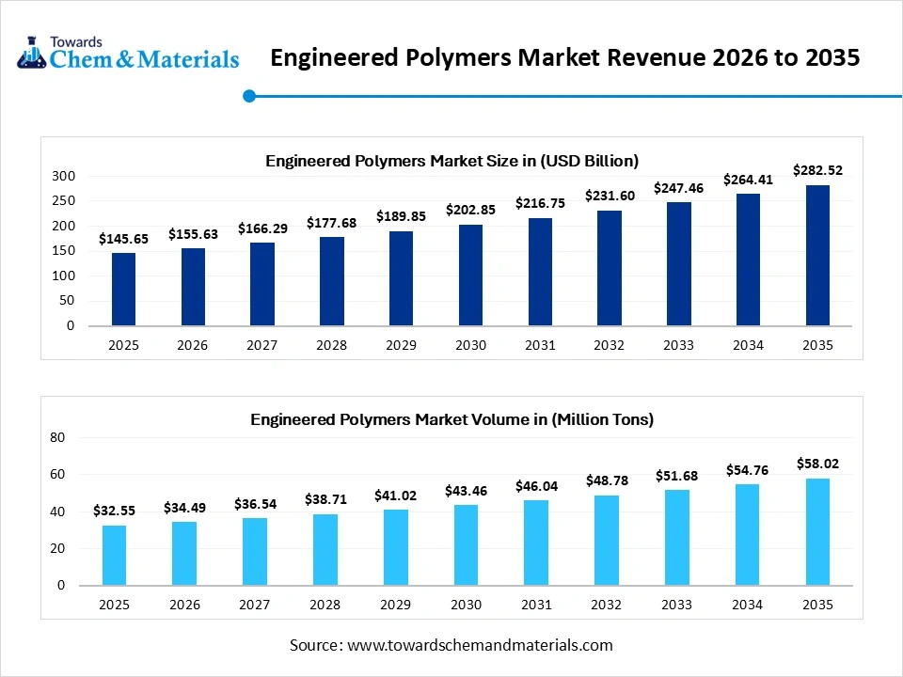This screenshot has width=903, height=677.
Task: Click the $46.04 volume label
Action: 537,486
